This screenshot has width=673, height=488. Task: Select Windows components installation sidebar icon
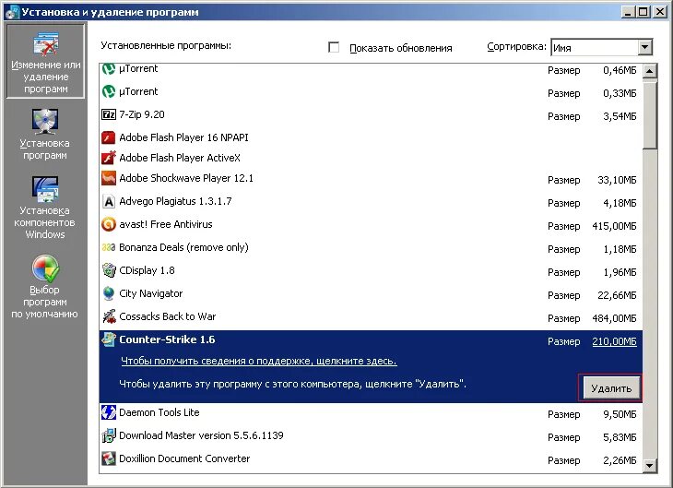44,189
